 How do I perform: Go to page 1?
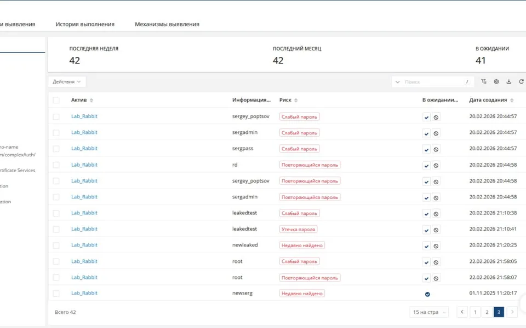475,312
